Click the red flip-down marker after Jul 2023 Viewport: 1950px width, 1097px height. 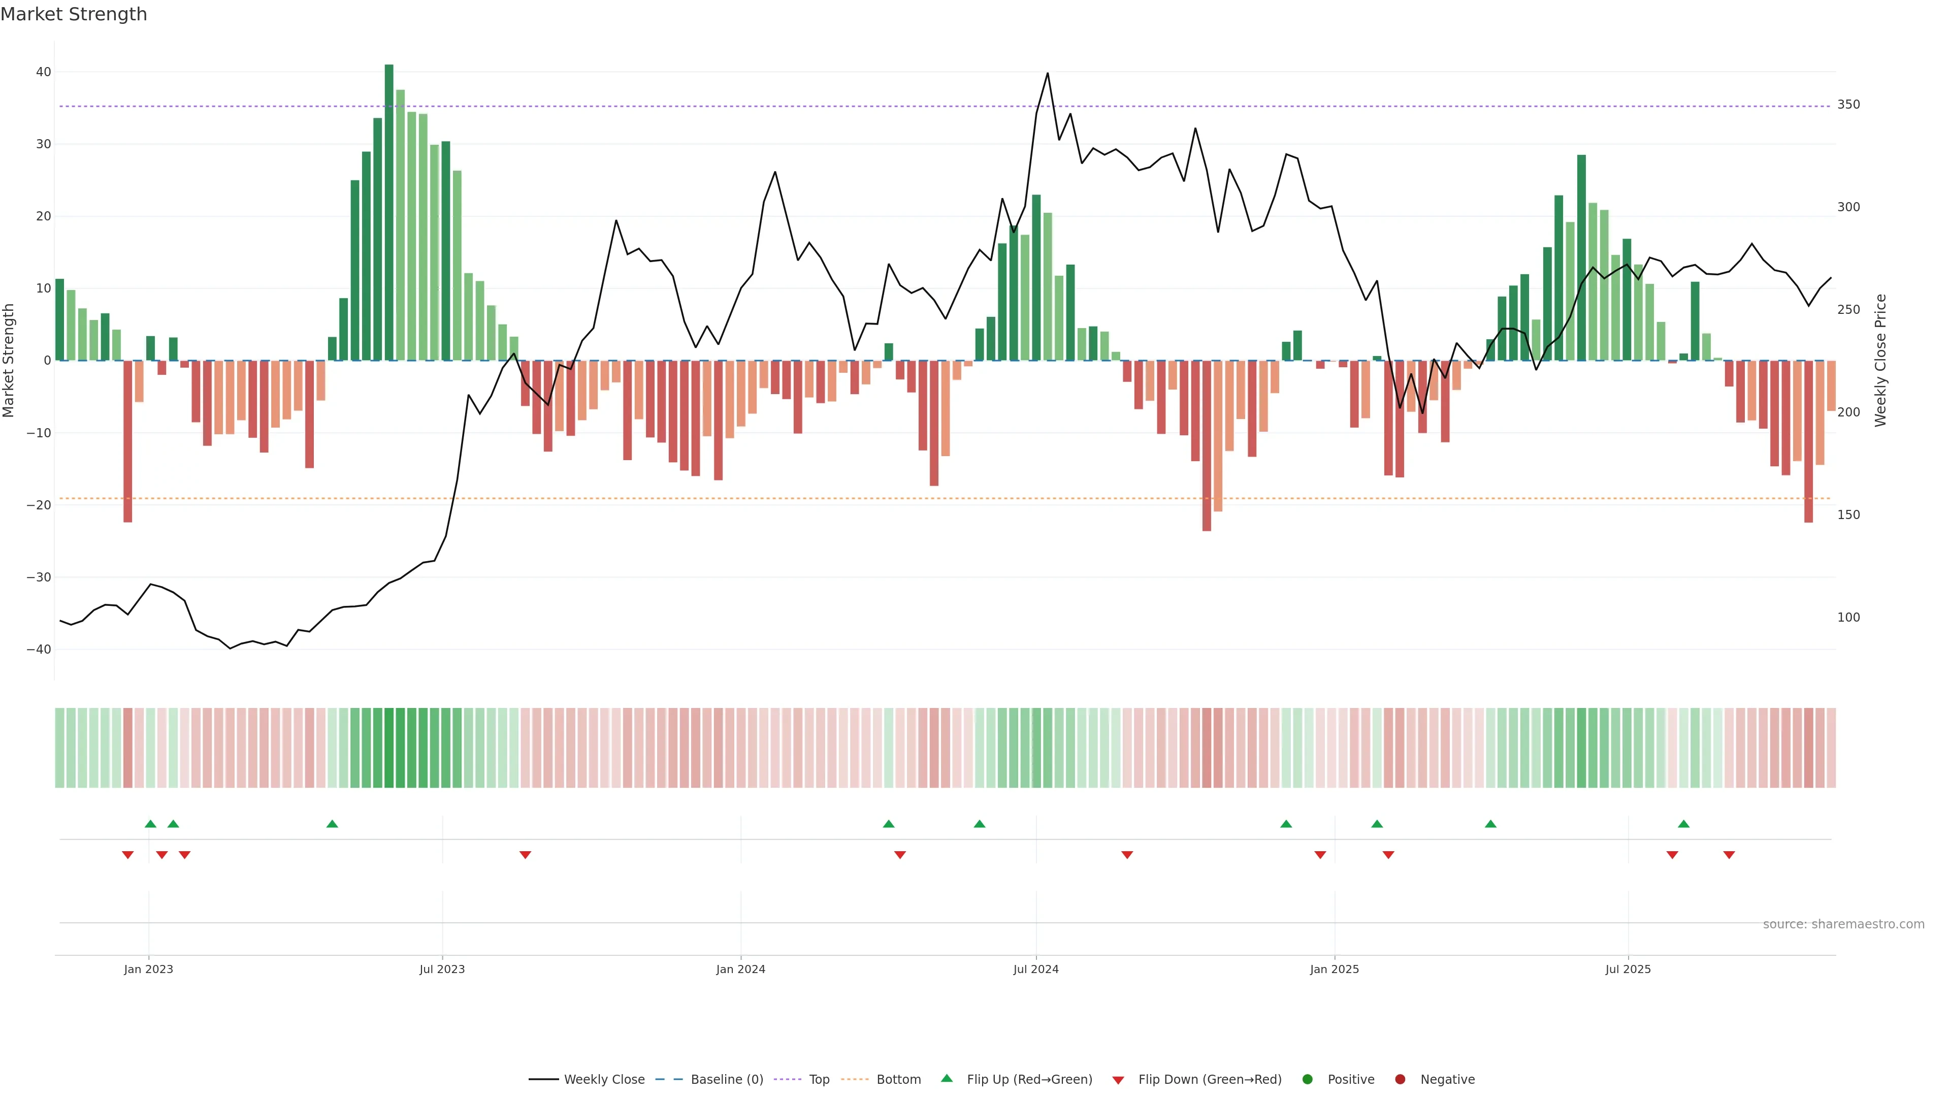pyautogui.click(x=526, y=855)
